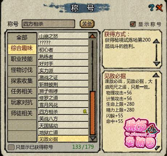The height and width of the screenshot is (156, 167).
Task: Select the 笑战八方 title entry
Action: click(63, 118)
